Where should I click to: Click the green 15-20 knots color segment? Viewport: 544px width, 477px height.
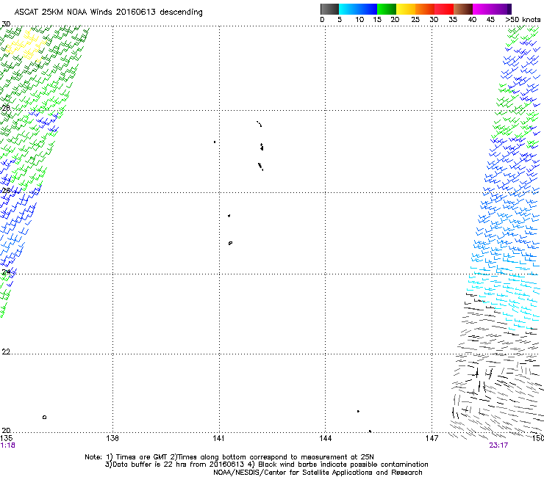pos(387,9)
